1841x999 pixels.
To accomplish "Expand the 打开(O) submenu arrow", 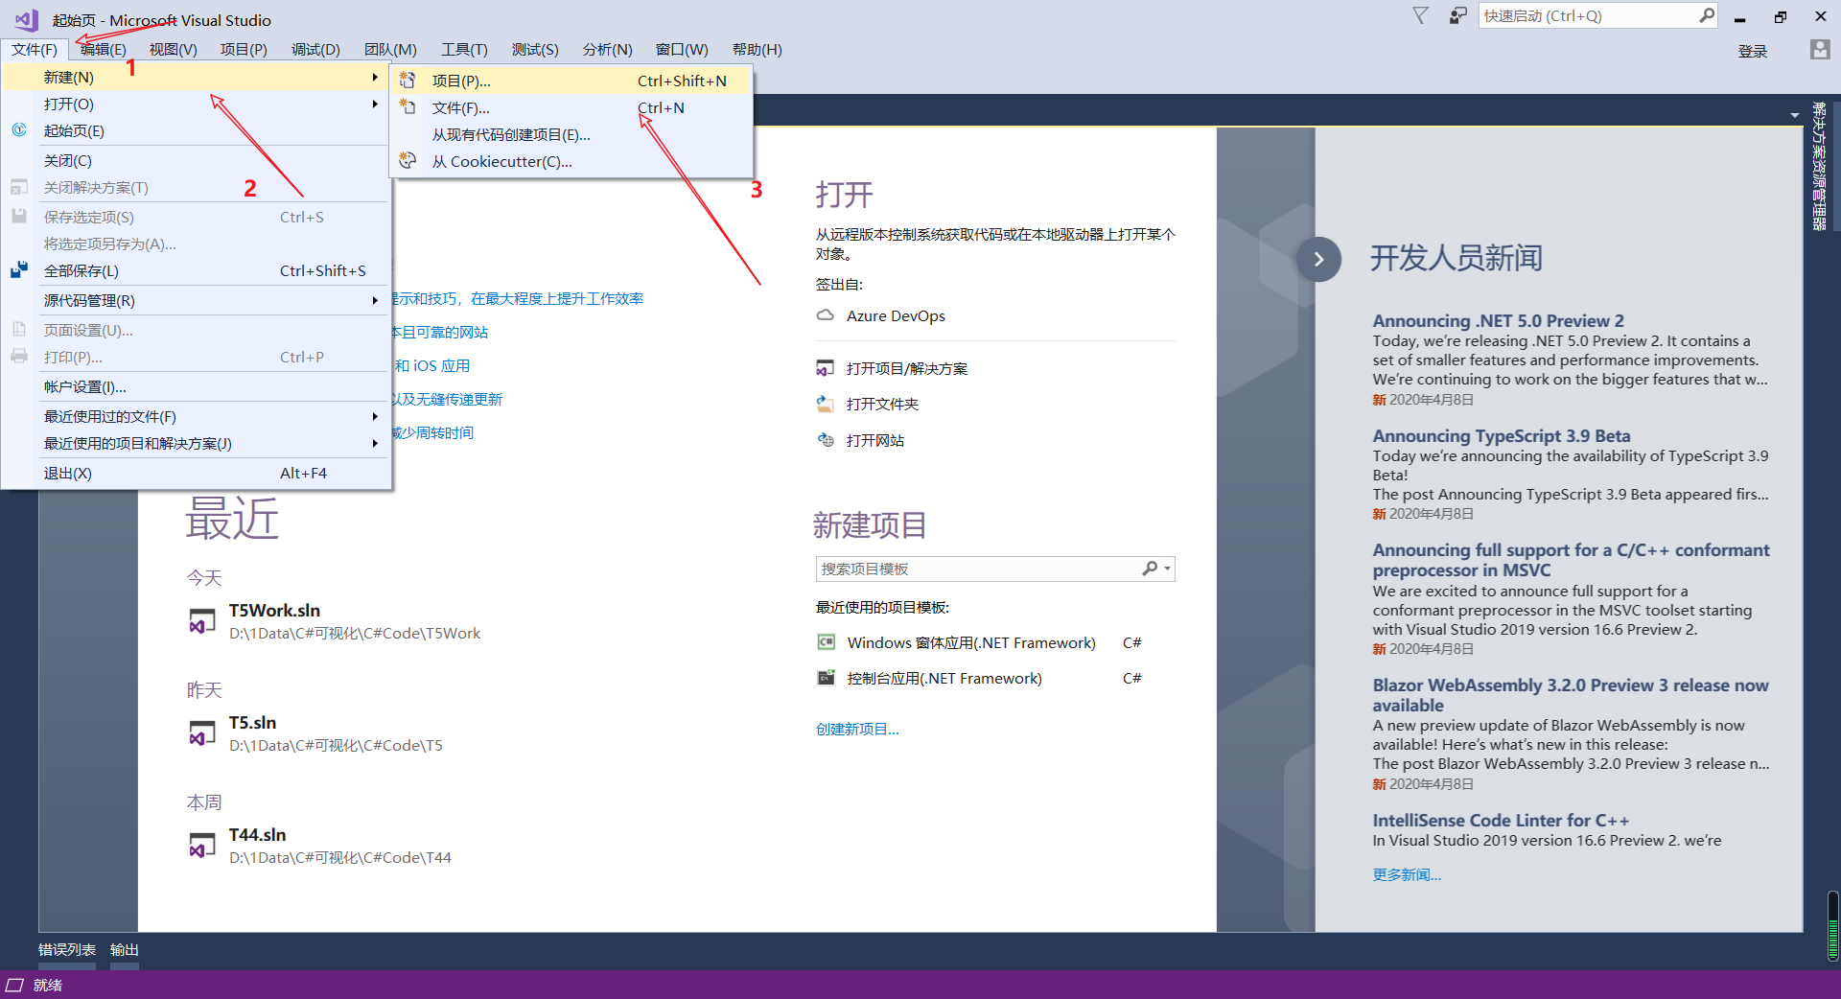I will (x=375, y=104).
